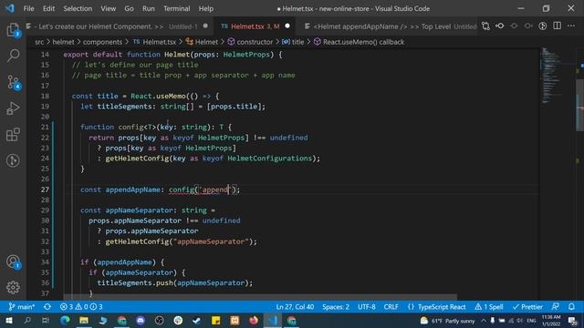Split the editor with split icon
The image size is (584, 328).
click(558, 26)
